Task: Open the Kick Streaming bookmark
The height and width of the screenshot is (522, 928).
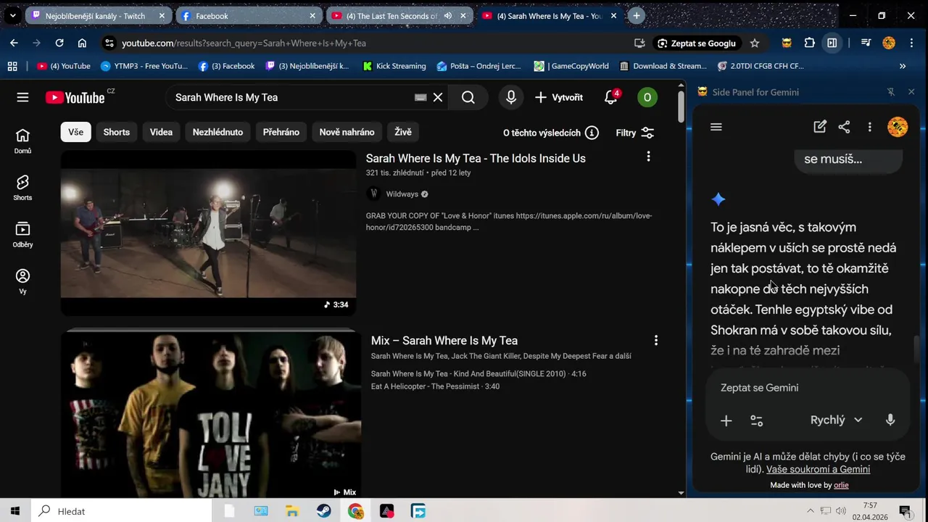Action: click(x=394, y=66)
